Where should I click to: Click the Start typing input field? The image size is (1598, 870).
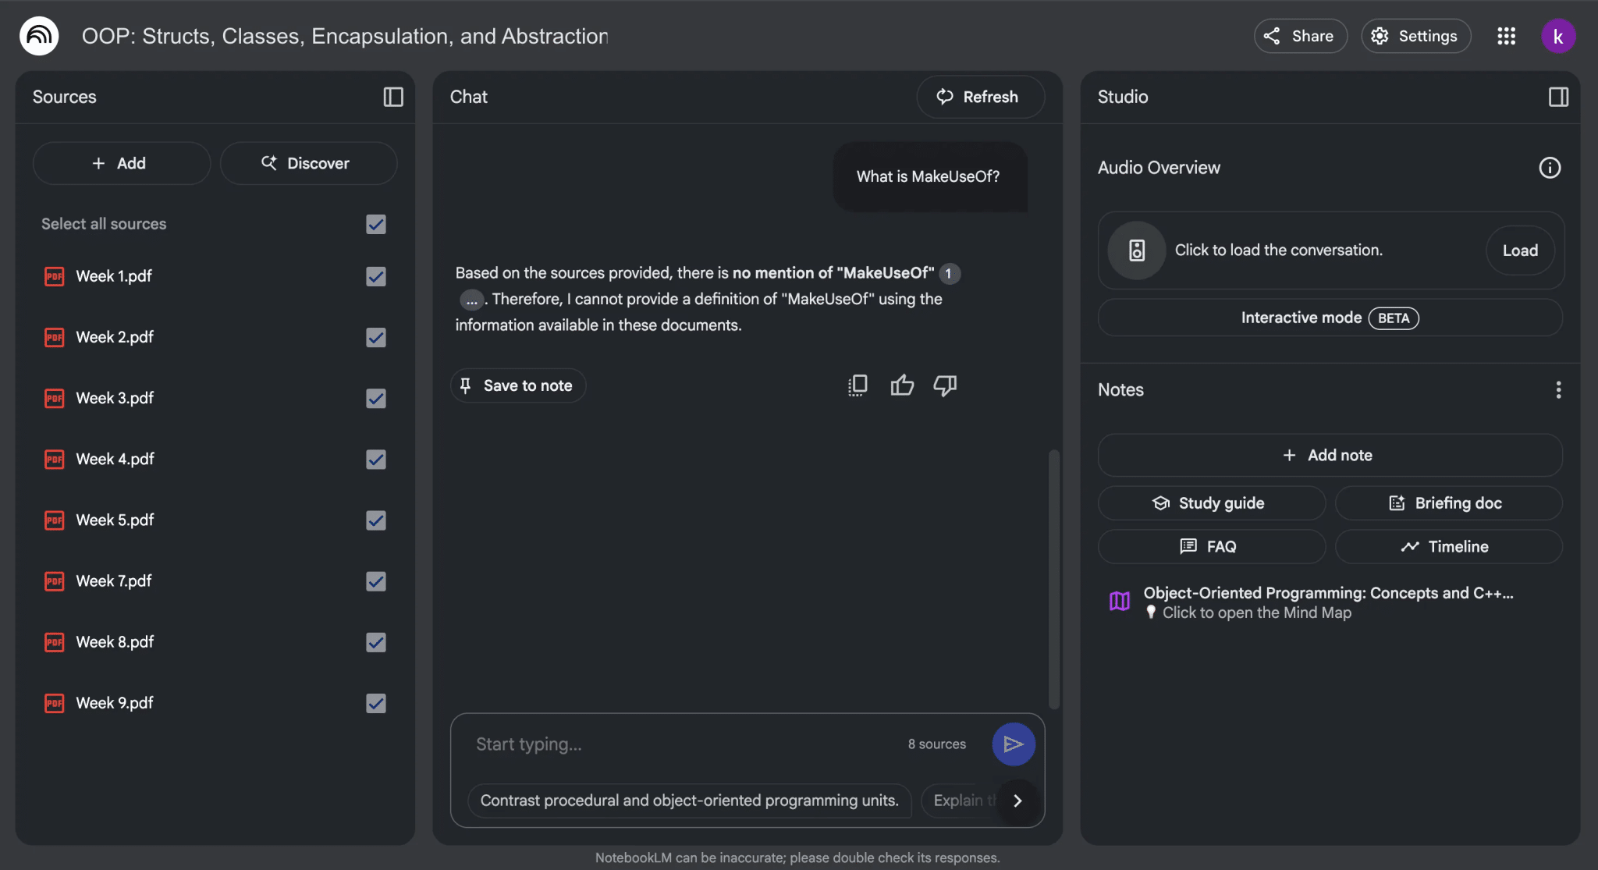(x=679, y=744)
